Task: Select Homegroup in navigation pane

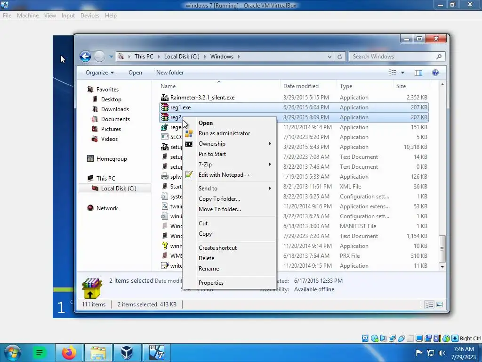Action: click(x=111, y=159)
